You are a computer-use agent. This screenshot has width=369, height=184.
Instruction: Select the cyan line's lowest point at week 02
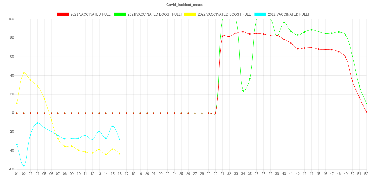24,166
